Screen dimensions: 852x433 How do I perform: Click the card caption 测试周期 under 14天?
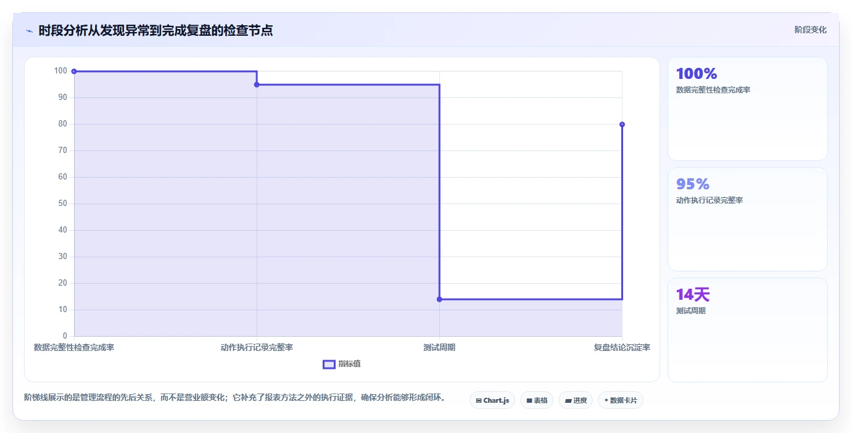(691, 311)
